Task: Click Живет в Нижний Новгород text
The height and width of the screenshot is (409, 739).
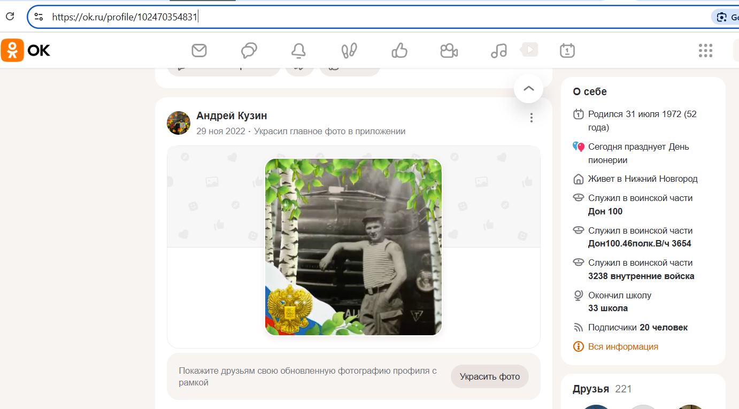Action: [x=643, y=179]
